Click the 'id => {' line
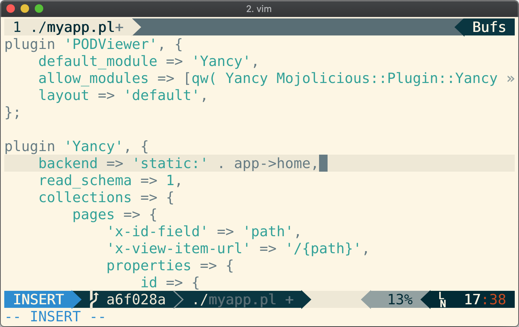The image size is (519, 327). (170, 283)
